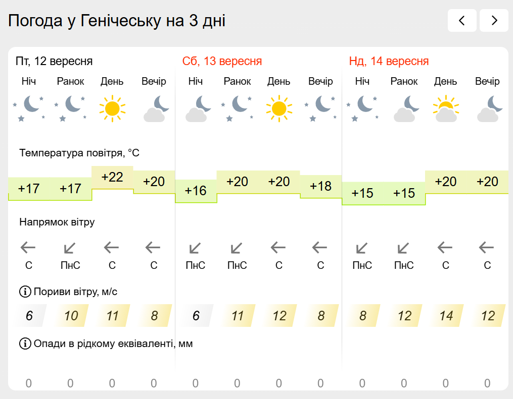Screen dimensions: 513x399
Task: Select the Пт, 12 вересня day header
Action: pos(54,61)
